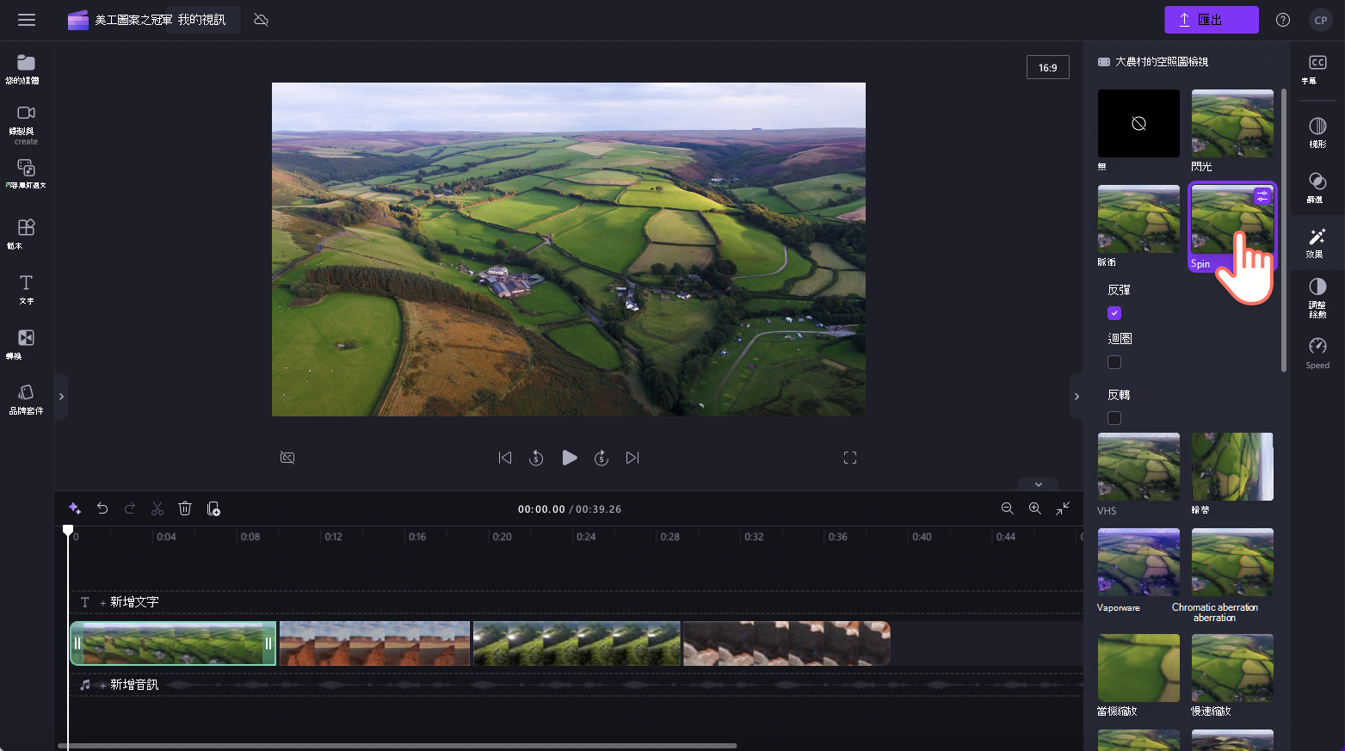This screenshot has height=751, width=1345.
Task: Apply the rotated effect right of VHS
Action: tap(1232, 467)
